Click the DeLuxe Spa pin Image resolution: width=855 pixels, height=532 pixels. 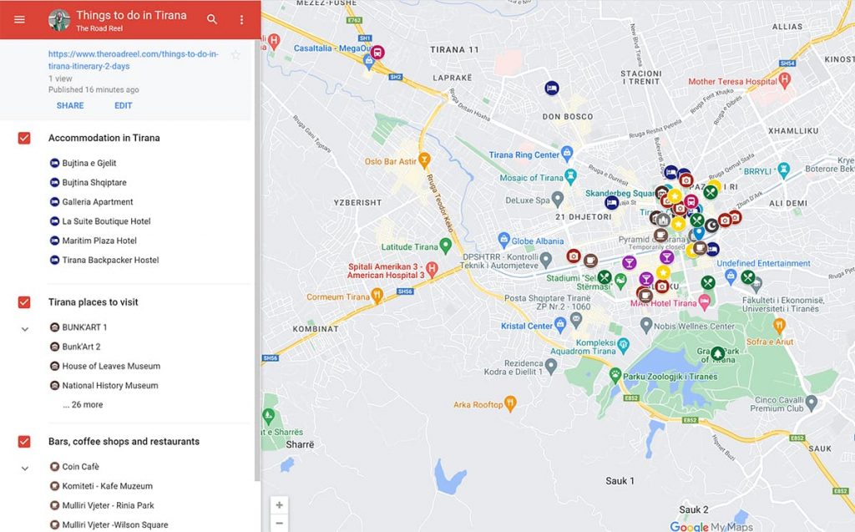[x=557, y=199]
